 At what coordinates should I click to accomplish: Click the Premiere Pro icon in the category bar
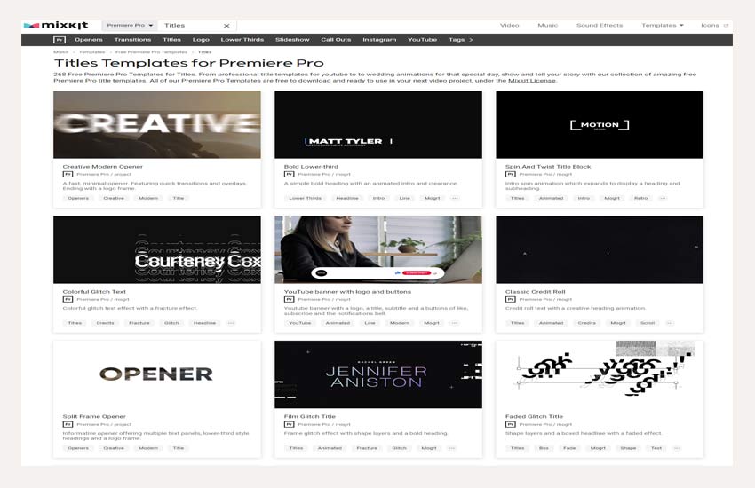point(60,40)
